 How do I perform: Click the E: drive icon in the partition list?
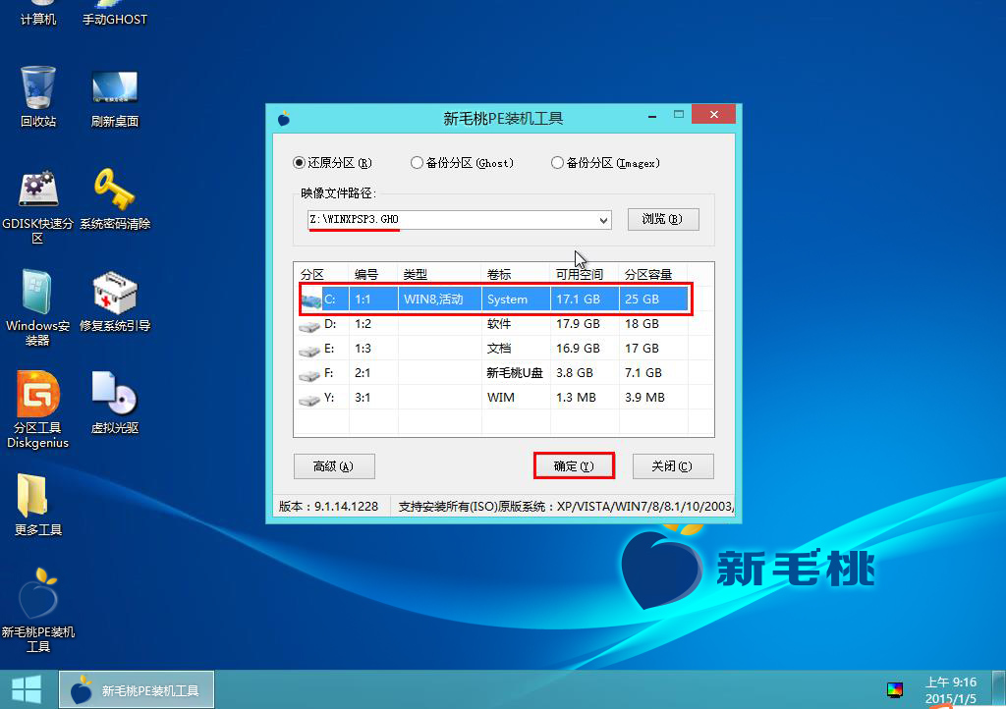[309, 350]
